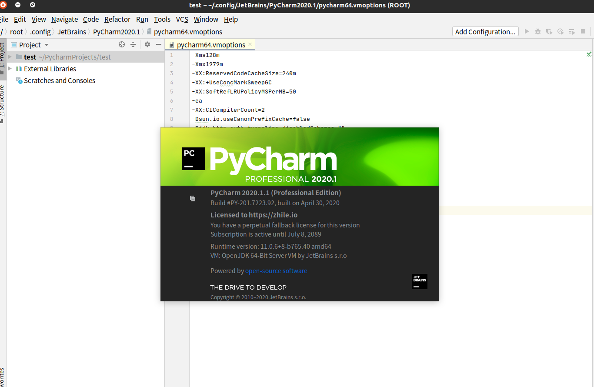Select the pycharm64.vmoptions editor tab
This screenshot has height=387, width=594.
(x=210, y=45)
